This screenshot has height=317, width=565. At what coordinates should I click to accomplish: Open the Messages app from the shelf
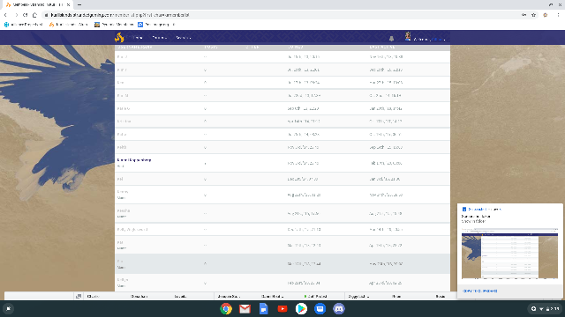coord(320,309)
